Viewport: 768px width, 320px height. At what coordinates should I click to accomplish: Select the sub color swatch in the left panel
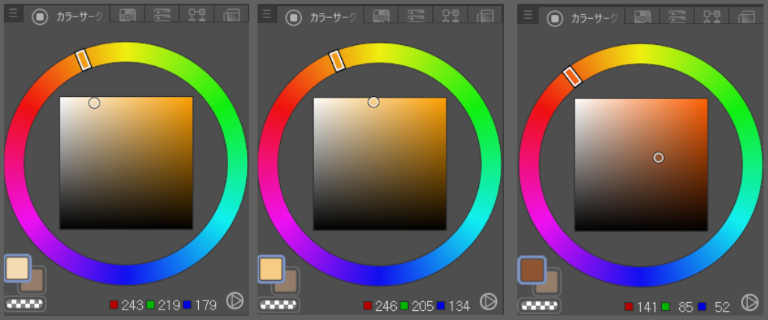coord(37,285)
